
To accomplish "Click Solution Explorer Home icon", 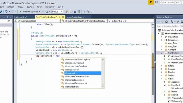I will tap(166, 22).
